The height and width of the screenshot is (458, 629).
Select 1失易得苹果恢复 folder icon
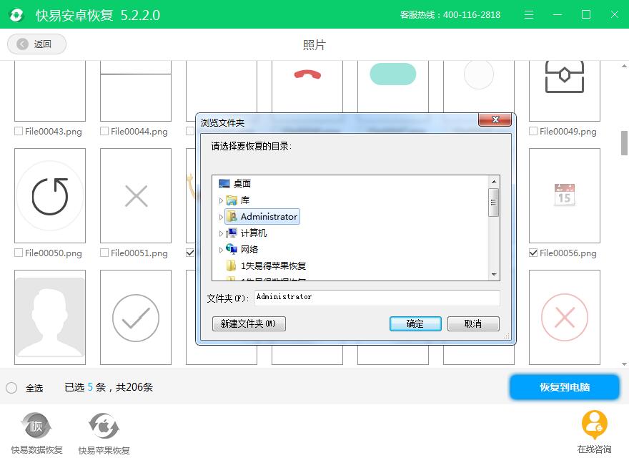coord(231,265)
